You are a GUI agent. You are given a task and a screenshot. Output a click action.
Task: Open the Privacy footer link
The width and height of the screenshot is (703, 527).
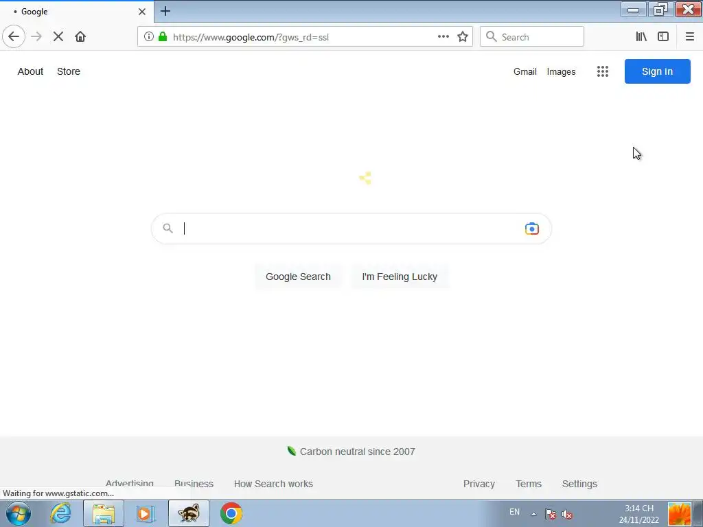479,484
